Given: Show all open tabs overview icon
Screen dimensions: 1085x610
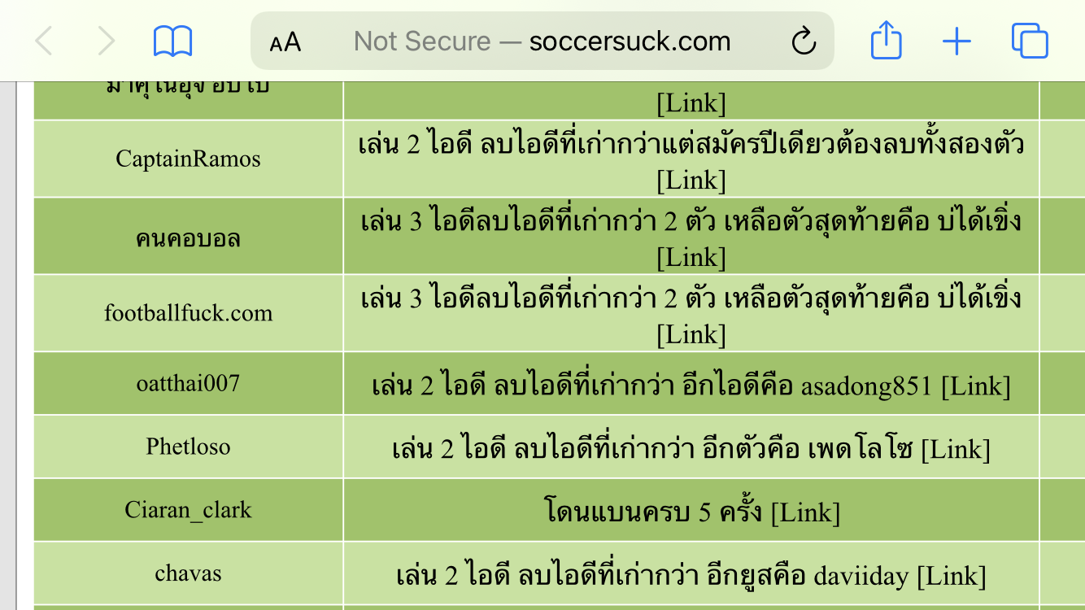Looking at the screenshot, I should point(1030,41).
